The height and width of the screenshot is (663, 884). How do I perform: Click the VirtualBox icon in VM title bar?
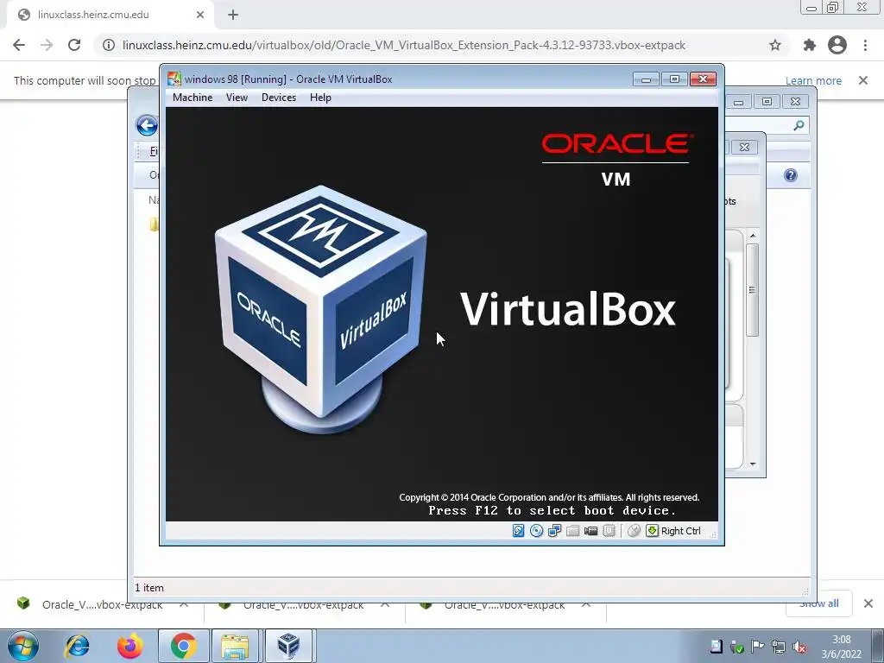tap(174, 79)
